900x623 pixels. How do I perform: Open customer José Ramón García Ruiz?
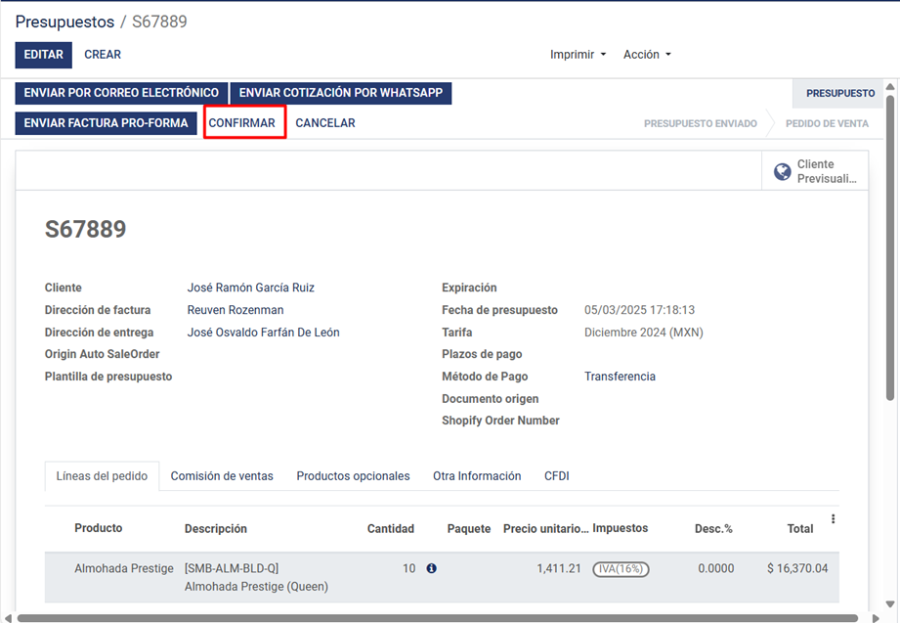click(251, 288)
